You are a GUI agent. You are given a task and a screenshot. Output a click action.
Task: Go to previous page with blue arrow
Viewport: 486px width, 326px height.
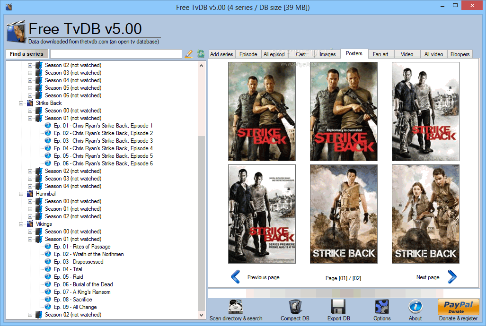(x=236, y=277)
